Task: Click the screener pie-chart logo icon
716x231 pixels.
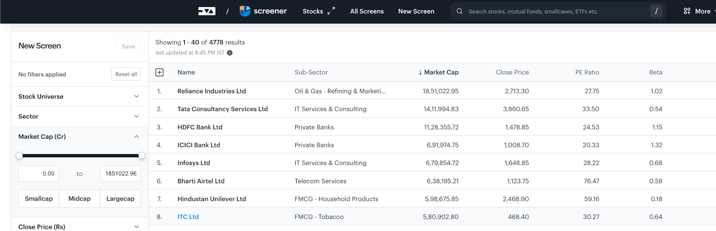Action: [245, 11]
